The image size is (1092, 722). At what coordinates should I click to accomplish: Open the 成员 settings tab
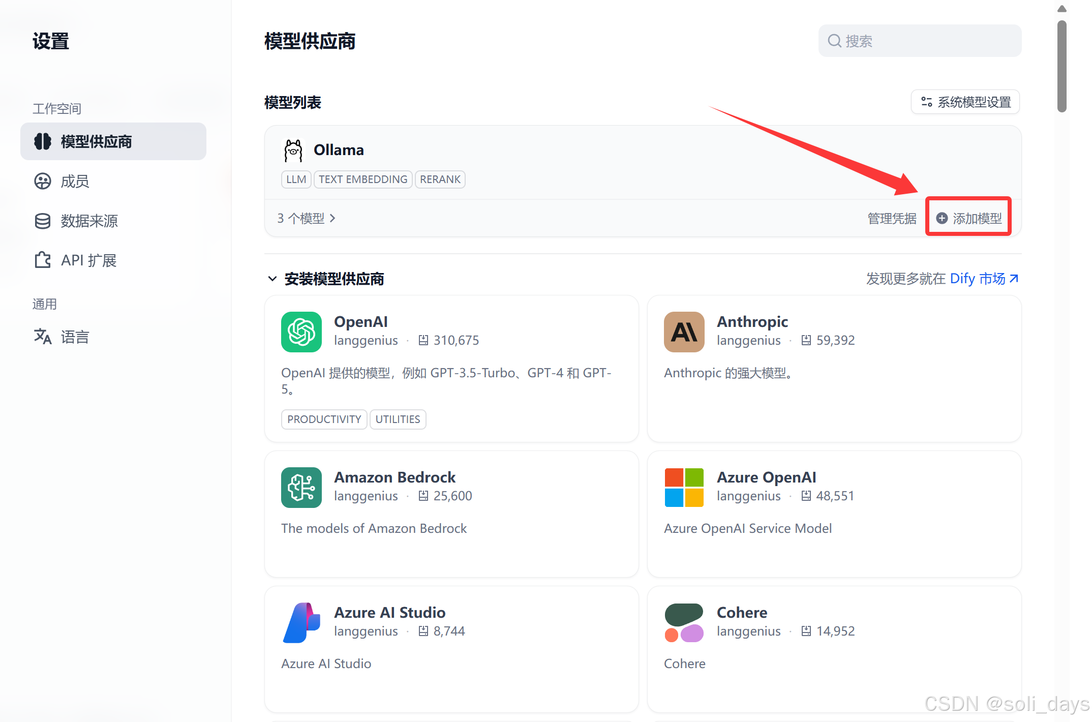(x=113, y=181)
